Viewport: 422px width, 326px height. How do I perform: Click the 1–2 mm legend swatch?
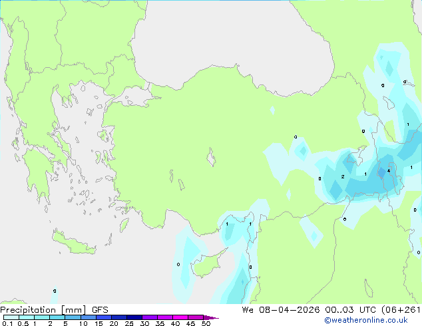coord(42,317)
